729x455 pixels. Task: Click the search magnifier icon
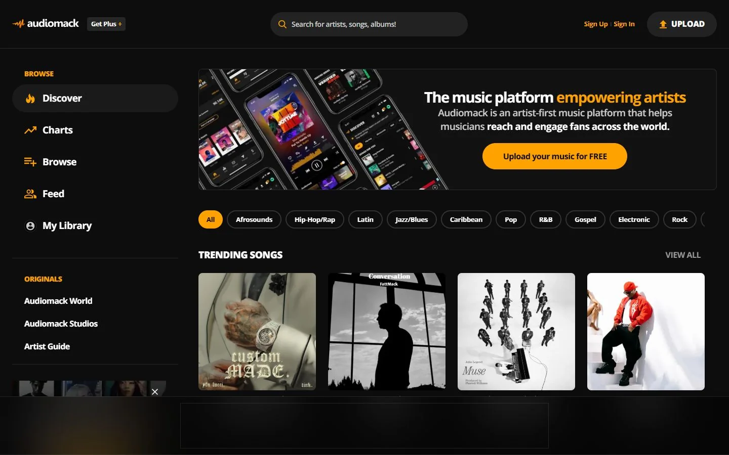[282, 24]
